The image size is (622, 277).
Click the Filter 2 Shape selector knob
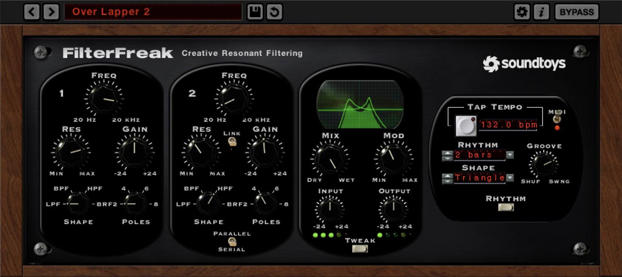click(208, 204)
